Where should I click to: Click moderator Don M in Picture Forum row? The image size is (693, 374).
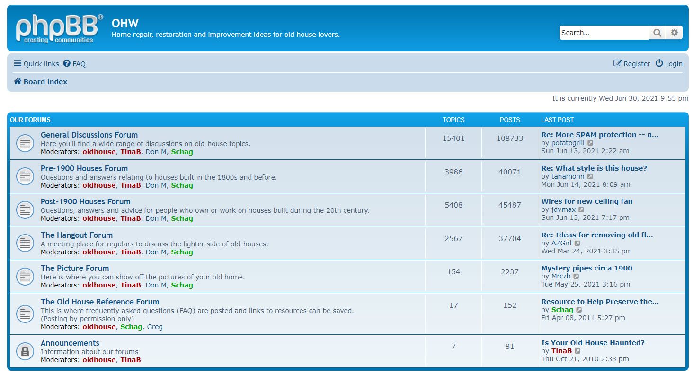click(x=156, y=285)
